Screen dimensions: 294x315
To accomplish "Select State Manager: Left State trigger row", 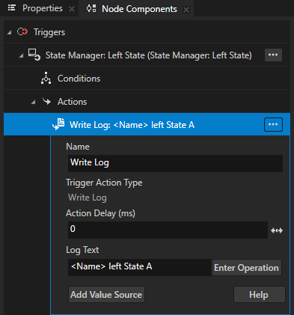I will click(147, 55).
